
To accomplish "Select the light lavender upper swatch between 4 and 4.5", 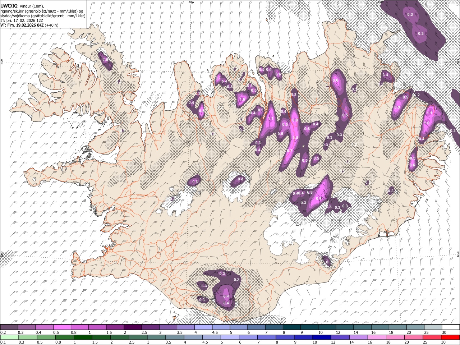I will [x=203, y=327].
